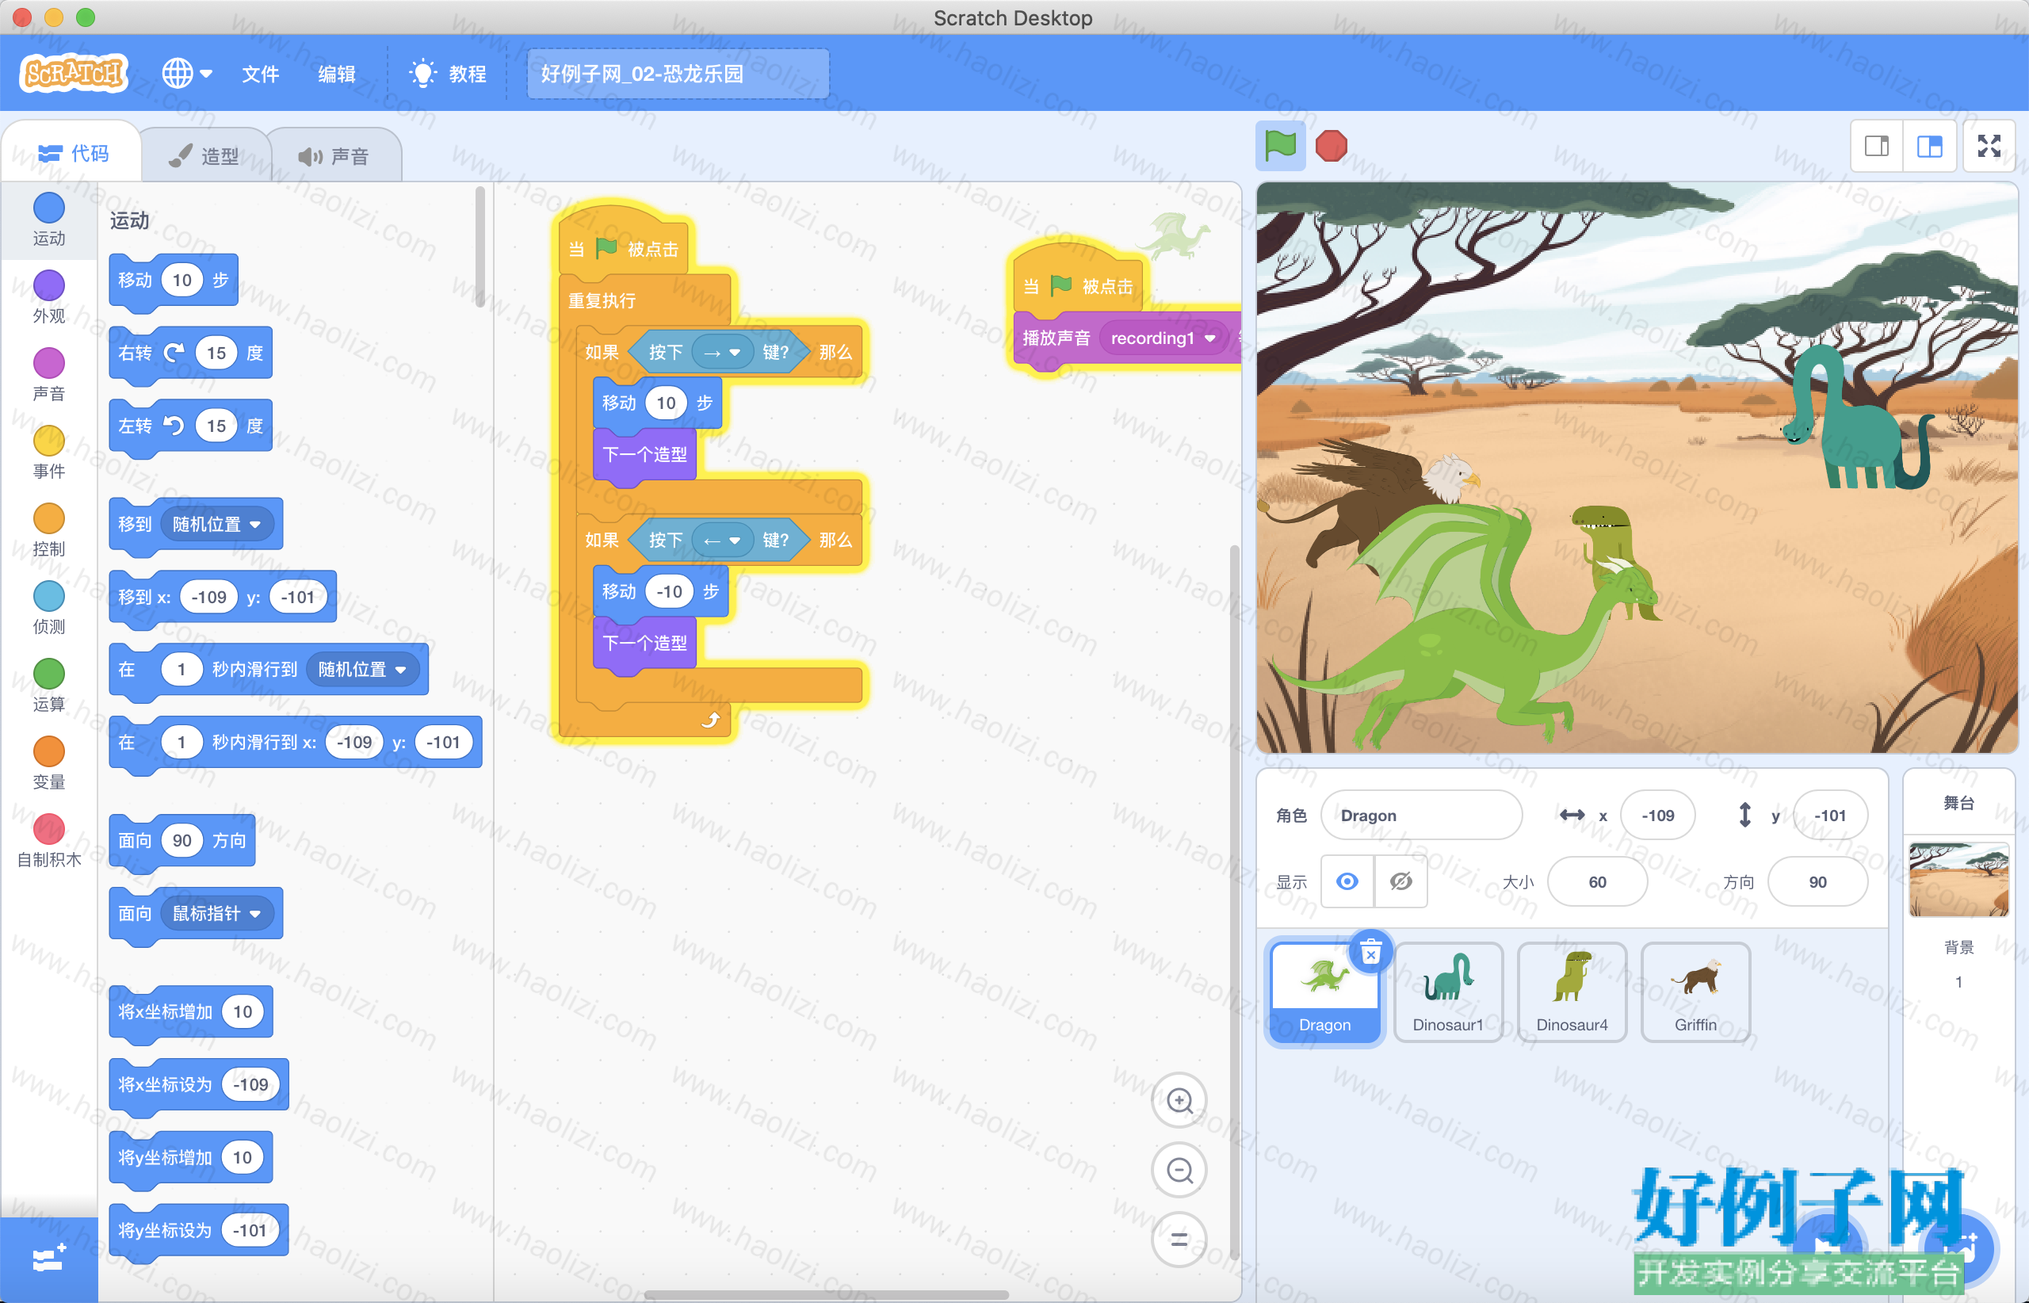Switch to large stage layout
This screenshot has width=2029, height=1303.
point(1929,147)
